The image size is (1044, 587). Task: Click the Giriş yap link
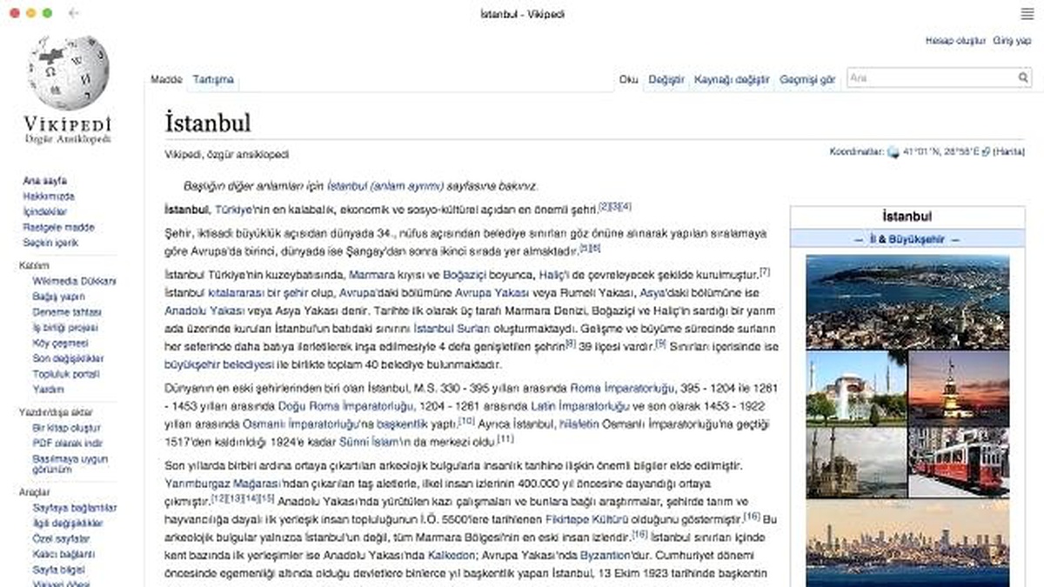coord(1012,41)
